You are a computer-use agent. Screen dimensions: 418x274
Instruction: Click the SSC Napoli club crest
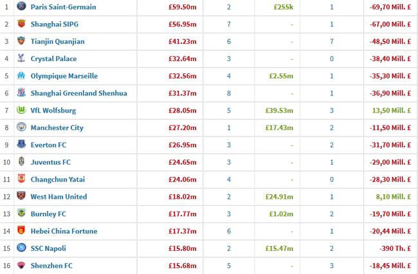pos(20,248)
